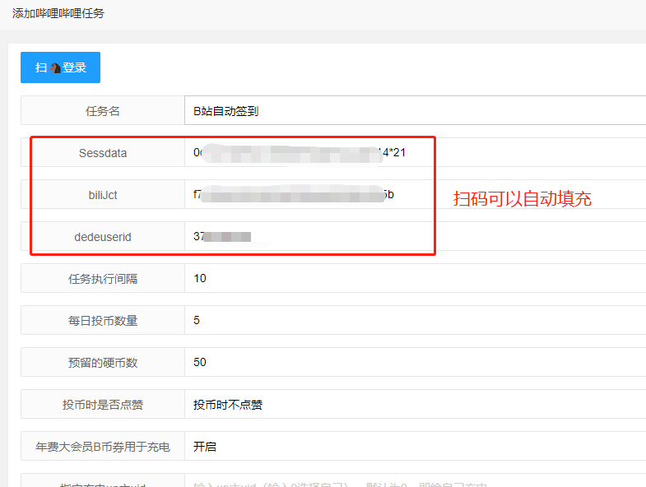Open the 投币时是否点赞 dropdown
The width and height of the screenshot is (646, 487).
416,405
